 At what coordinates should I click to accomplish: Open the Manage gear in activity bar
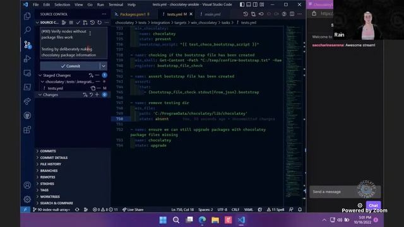(27, 199)
